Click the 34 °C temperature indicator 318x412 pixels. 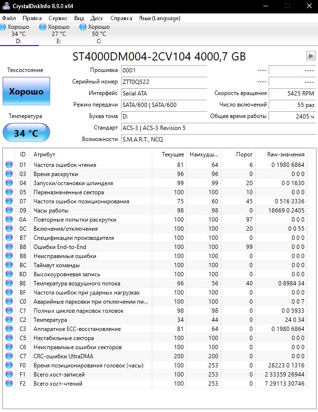point(26,133)
